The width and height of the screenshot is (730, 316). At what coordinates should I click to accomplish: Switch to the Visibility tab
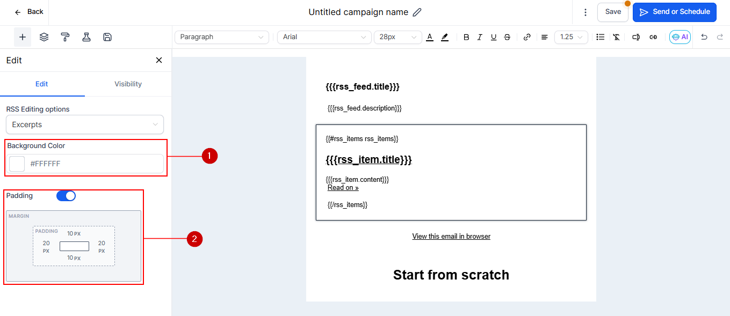click(x=128, y=84)
